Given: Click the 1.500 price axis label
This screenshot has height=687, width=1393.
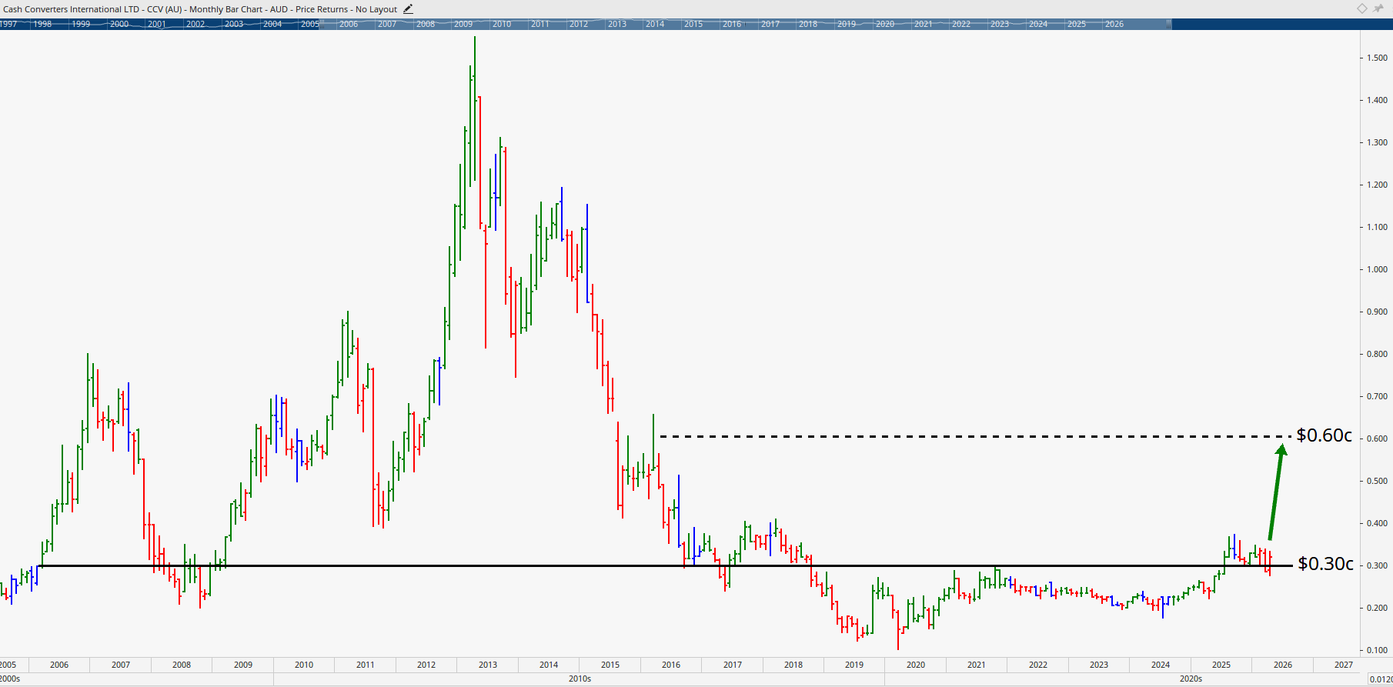Looking at the screenshot, I should pos(1377,58).
